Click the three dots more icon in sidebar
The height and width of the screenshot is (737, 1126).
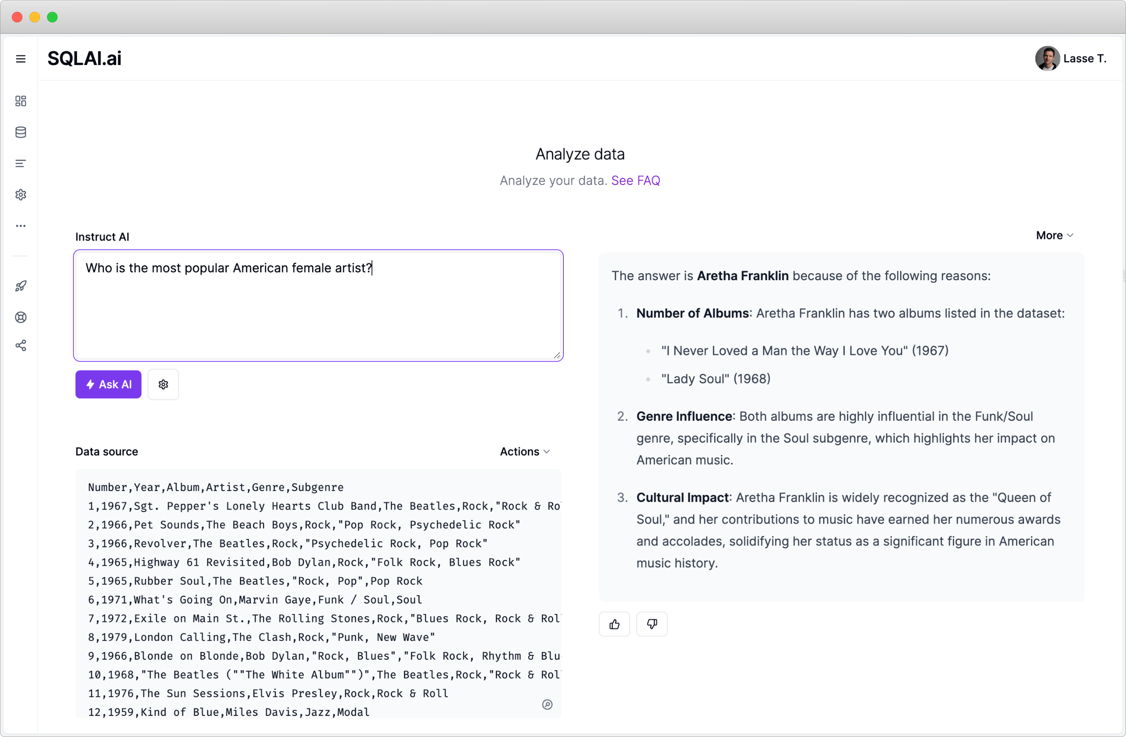pyautogui.click(x=21, y=226)
